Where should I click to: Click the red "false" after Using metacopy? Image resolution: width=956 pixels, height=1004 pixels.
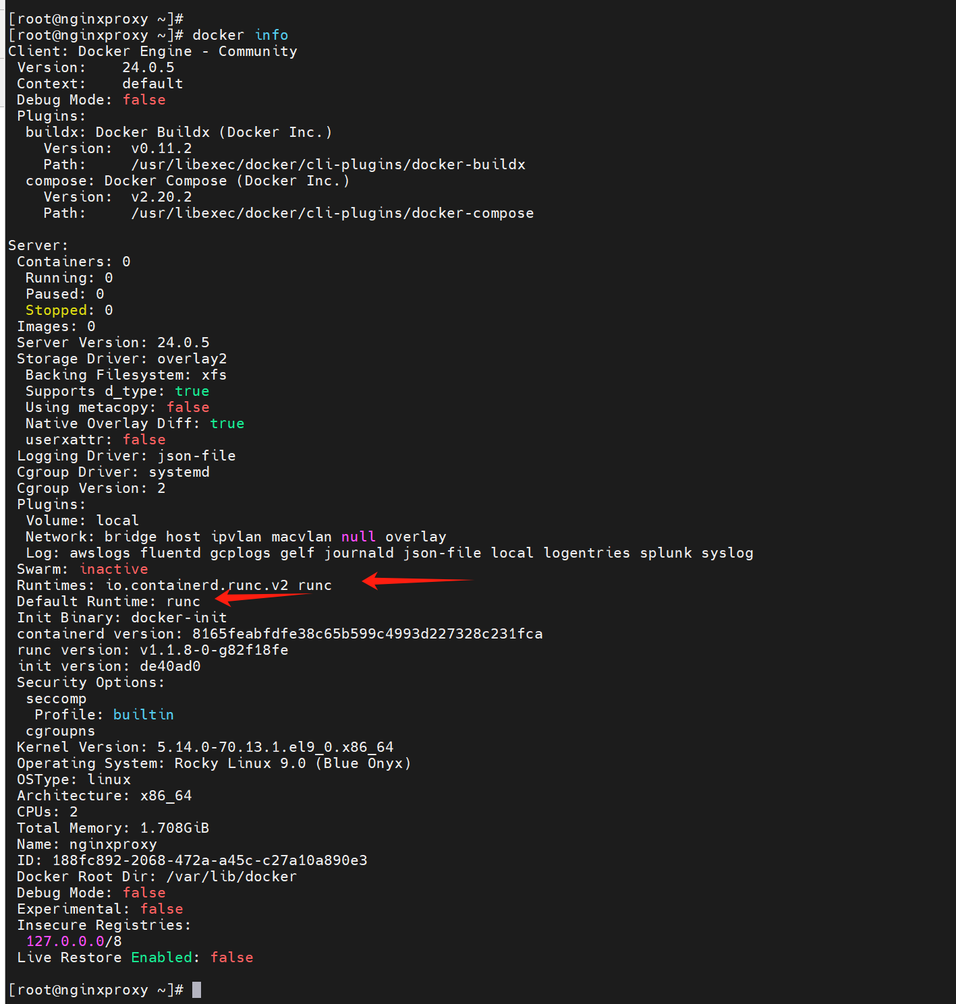[x=188, y=407]
